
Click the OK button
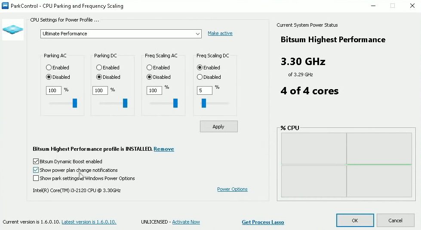pos(355,221)
